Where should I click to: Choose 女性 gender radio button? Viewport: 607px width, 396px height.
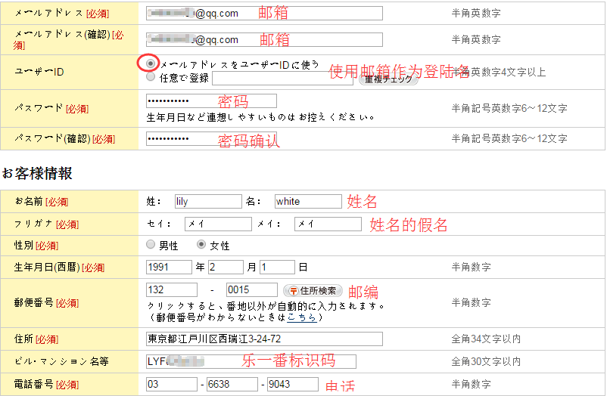201,246
